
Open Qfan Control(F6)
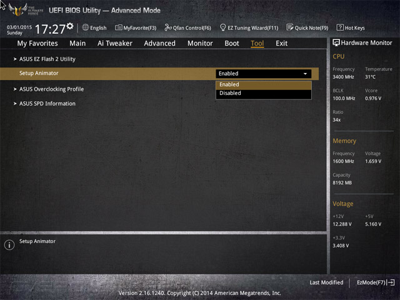coord(192,27)
